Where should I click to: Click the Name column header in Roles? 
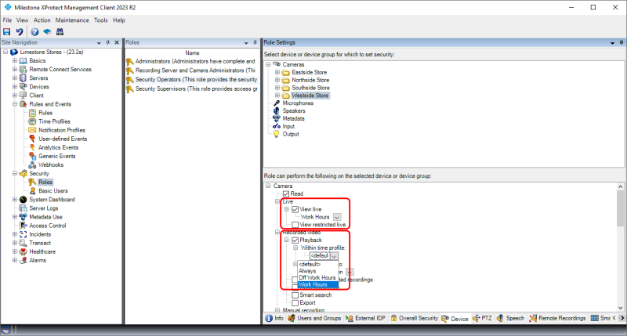(192, 52)
